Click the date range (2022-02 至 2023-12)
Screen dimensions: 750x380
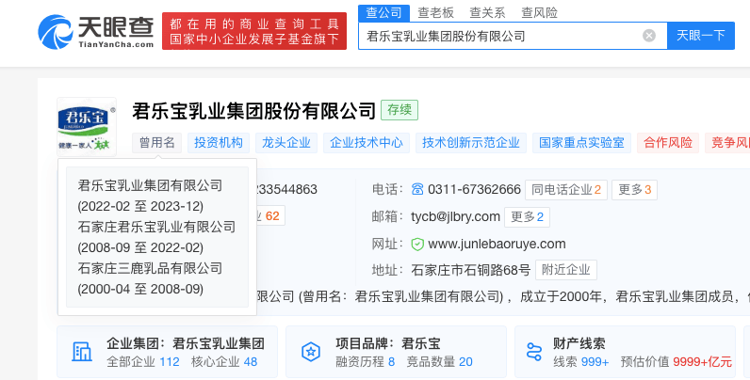pyautogui.click(x=140, y=206)
